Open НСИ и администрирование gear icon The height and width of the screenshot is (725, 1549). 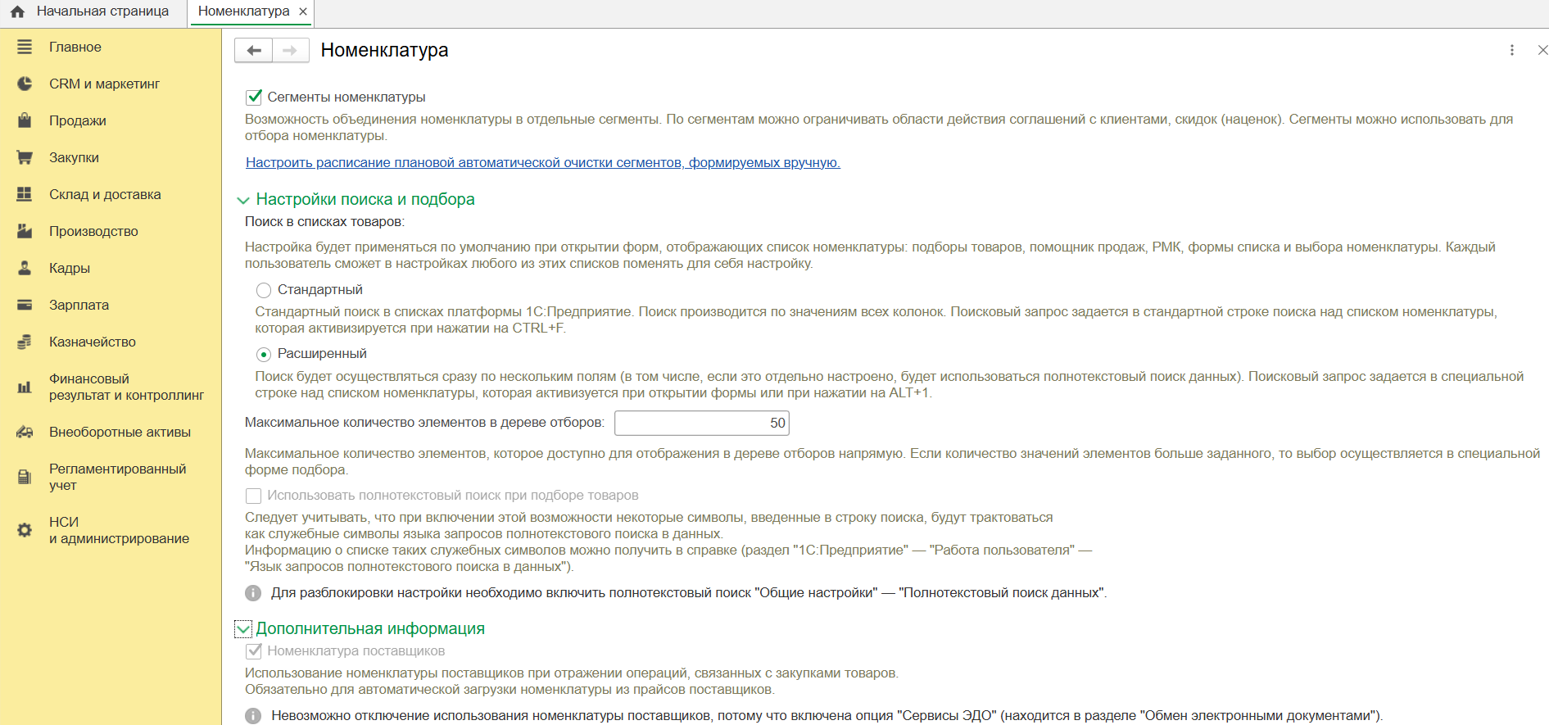(25, 531)
